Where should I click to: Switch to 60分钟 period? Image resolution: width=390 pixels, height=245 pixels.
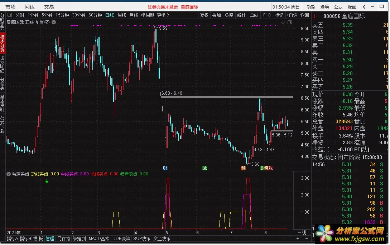tap(95, 15)
